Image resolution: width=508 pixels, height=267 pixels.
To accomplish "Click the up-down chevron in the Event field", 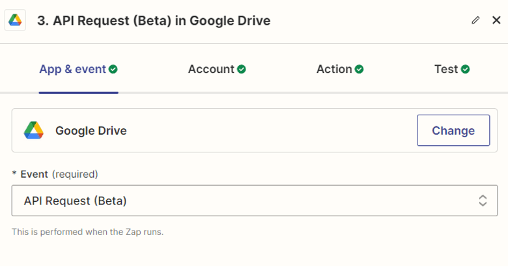I will [x=483, y=201].
